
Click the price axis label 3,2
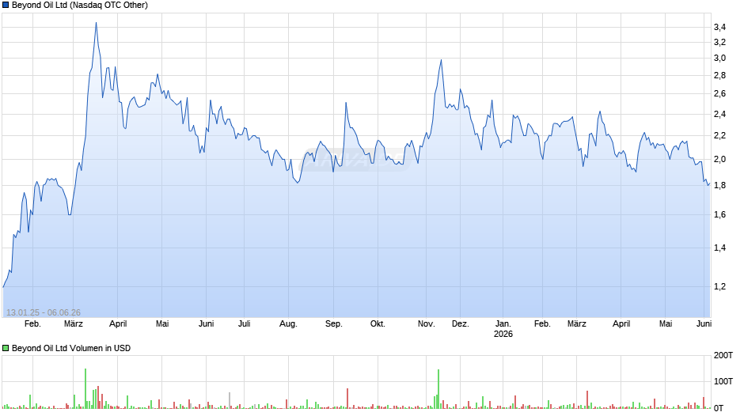[719, 43]
